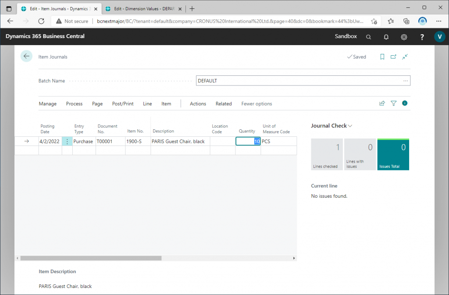Open page in new window icon
The height and width of the screenshot is (295, 449).
click(393, 57)
